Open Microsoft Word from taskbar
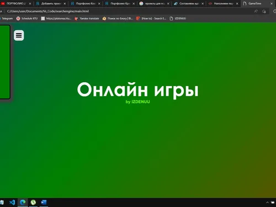This screenshot has height=207, width=276. [x=44, y=203]
